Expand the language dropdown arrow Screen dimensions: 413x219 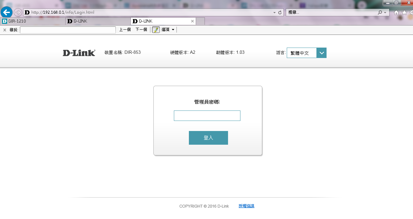[x=321, y=53]
